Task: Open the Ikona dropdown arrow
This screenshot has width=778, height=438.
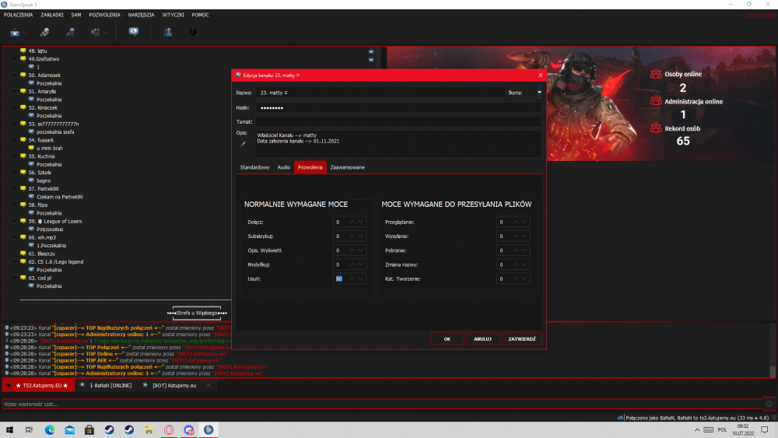Action: pos(539,93)
